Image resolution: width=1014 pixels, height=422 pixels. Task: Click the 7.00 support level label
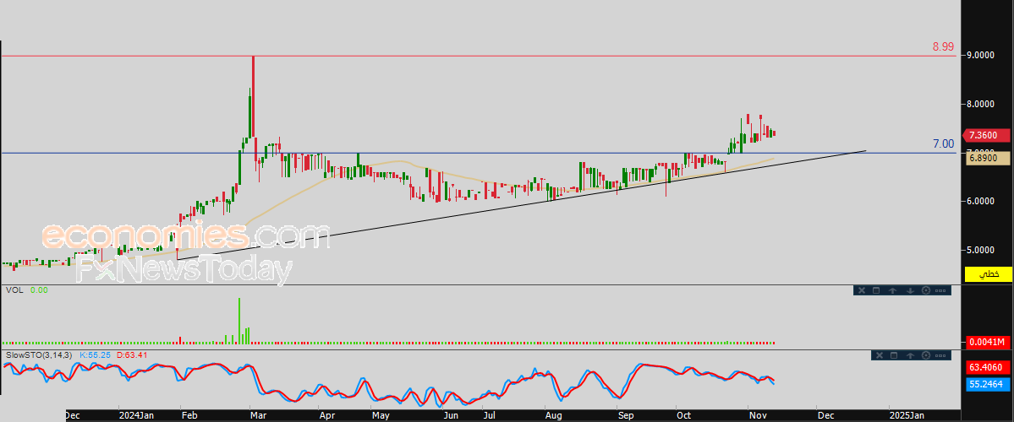(943, 143)
